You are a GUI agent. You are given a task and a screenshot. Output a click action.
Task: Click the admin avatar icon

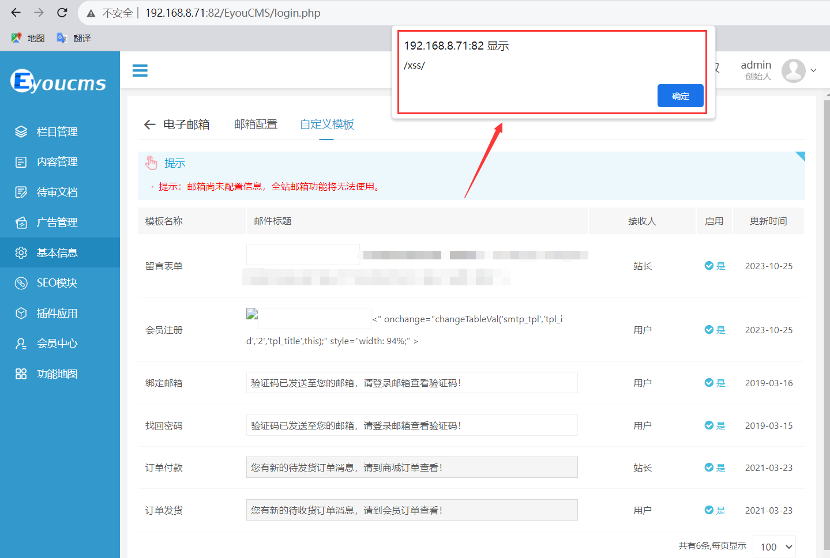794,71
